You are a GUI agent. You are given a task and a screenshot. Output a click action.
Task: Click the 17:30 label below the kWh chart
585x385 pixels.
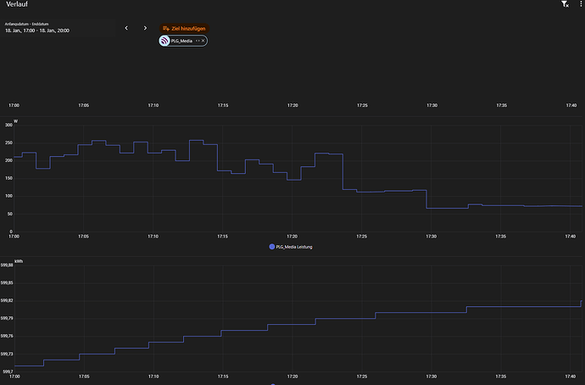coord(432,377)
